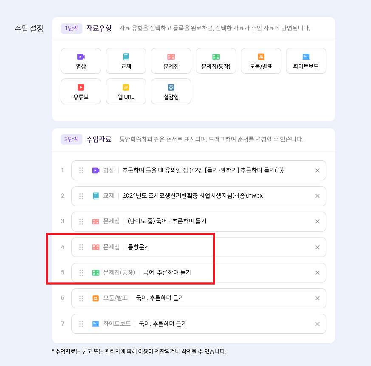Add a 웹 URL material
The image size is (371, 366).
click(126, 92)
